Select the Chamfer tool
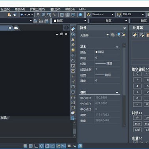This screenshot has height=149, width=149. [73, 102]
